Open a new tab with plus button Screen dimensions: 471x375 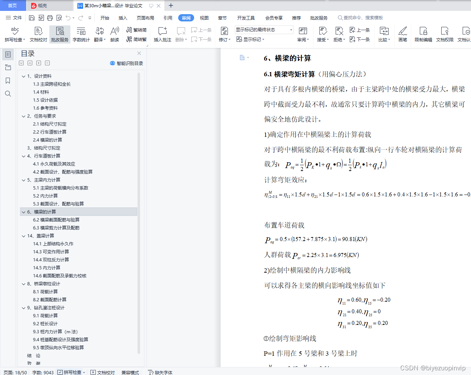(171, 5)
